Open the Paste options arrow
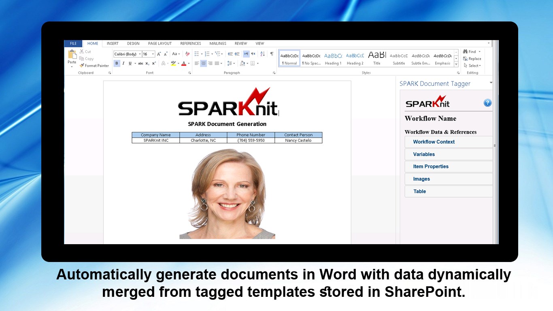The width and height of the screenshot is (553, 311). pyautogui.click(x=72, y=67)
